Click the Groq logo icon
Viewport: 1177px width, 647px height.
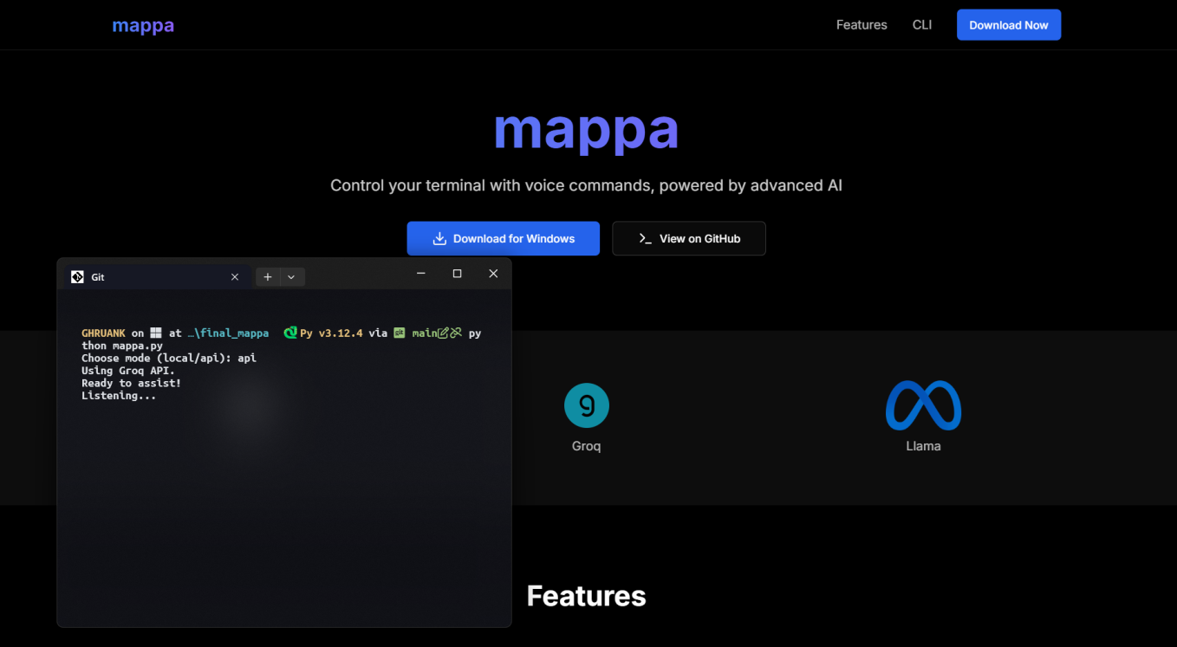(587, 404)
